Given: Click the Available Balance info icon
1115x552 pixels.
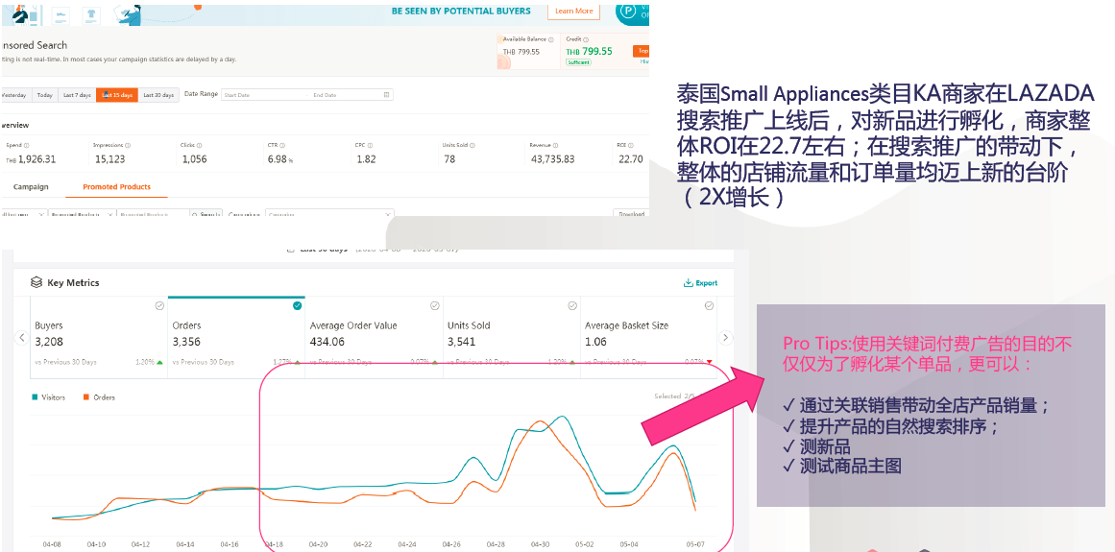Looking at the screenshot, I should [549, 39].
